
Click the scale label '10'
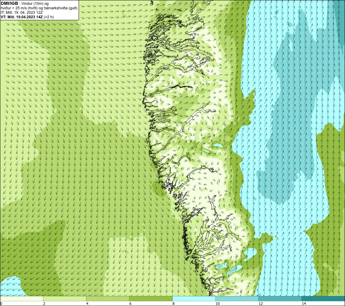(217, 304)
